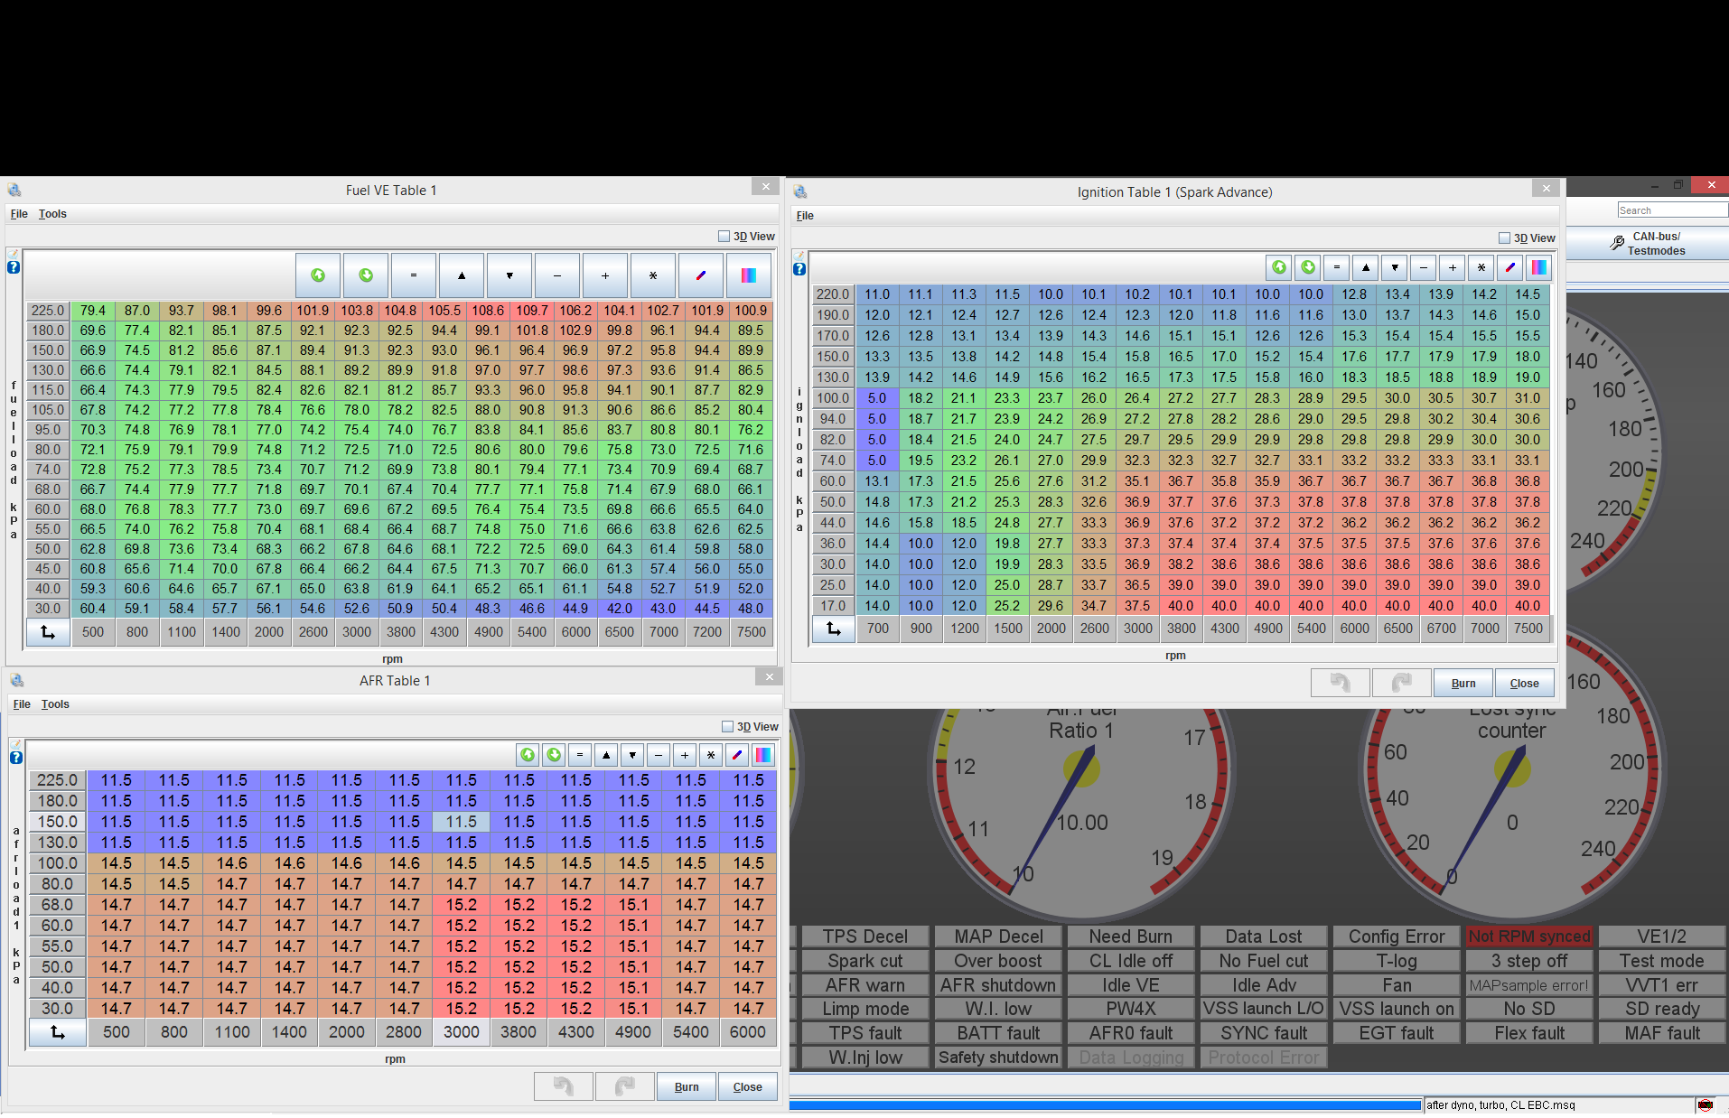This screenshot has width=1729, height=1118.
Task: Enable 3D View in Fuel VE Table
Action: 724,236
